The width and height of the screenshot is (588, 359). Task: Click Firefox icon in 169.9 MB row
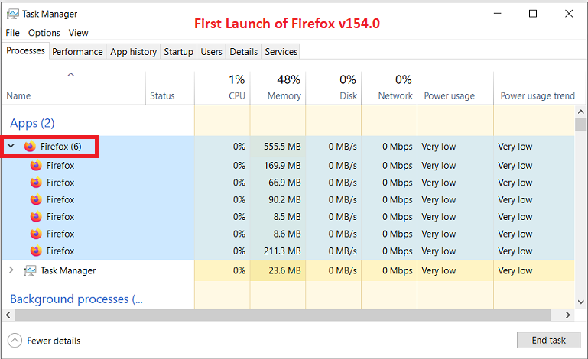[x=36, y=165]
